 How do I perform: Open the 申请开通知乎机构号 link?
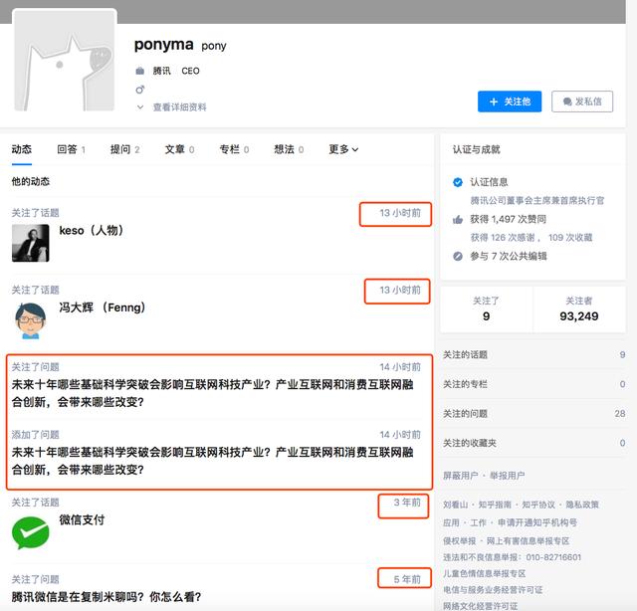(x=537, y=522)
